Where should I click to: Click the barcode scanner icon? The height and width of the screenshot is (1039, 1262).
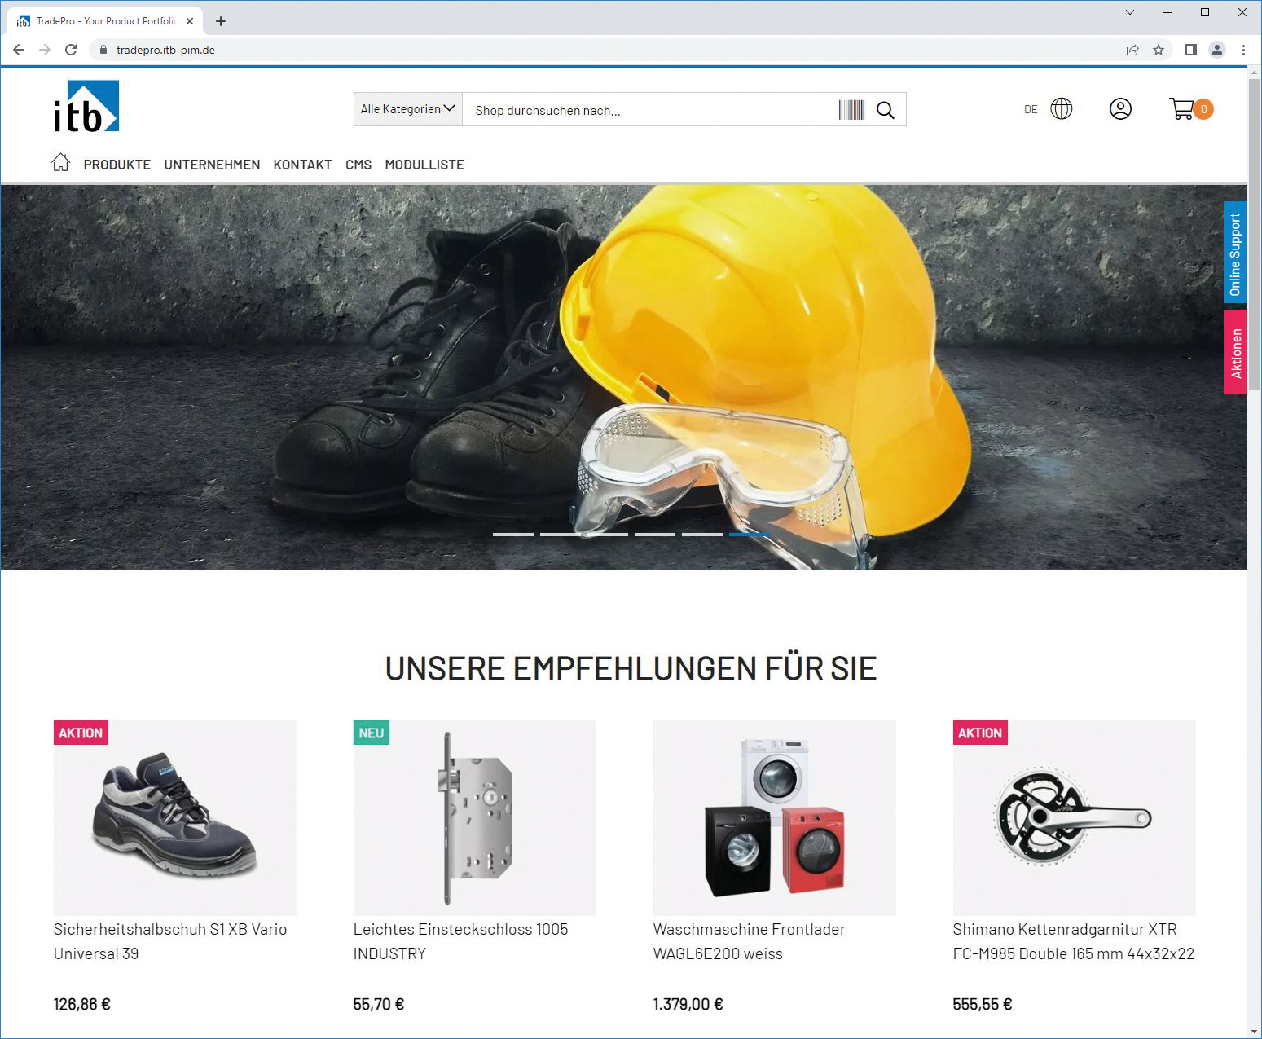click(851, 110)
